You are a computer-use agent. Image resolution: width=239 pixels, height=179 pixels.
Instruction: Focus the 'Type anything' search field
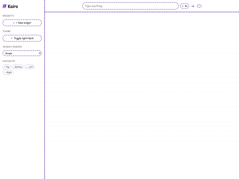[x=131, y=6]
